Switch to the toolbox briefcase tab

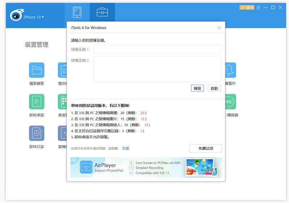[102, 12]
